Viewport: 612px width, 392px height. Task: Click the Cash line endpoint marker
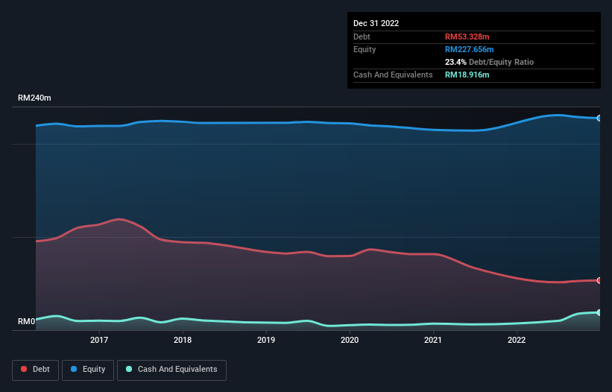pyautogui.click(x=599, y=312)
